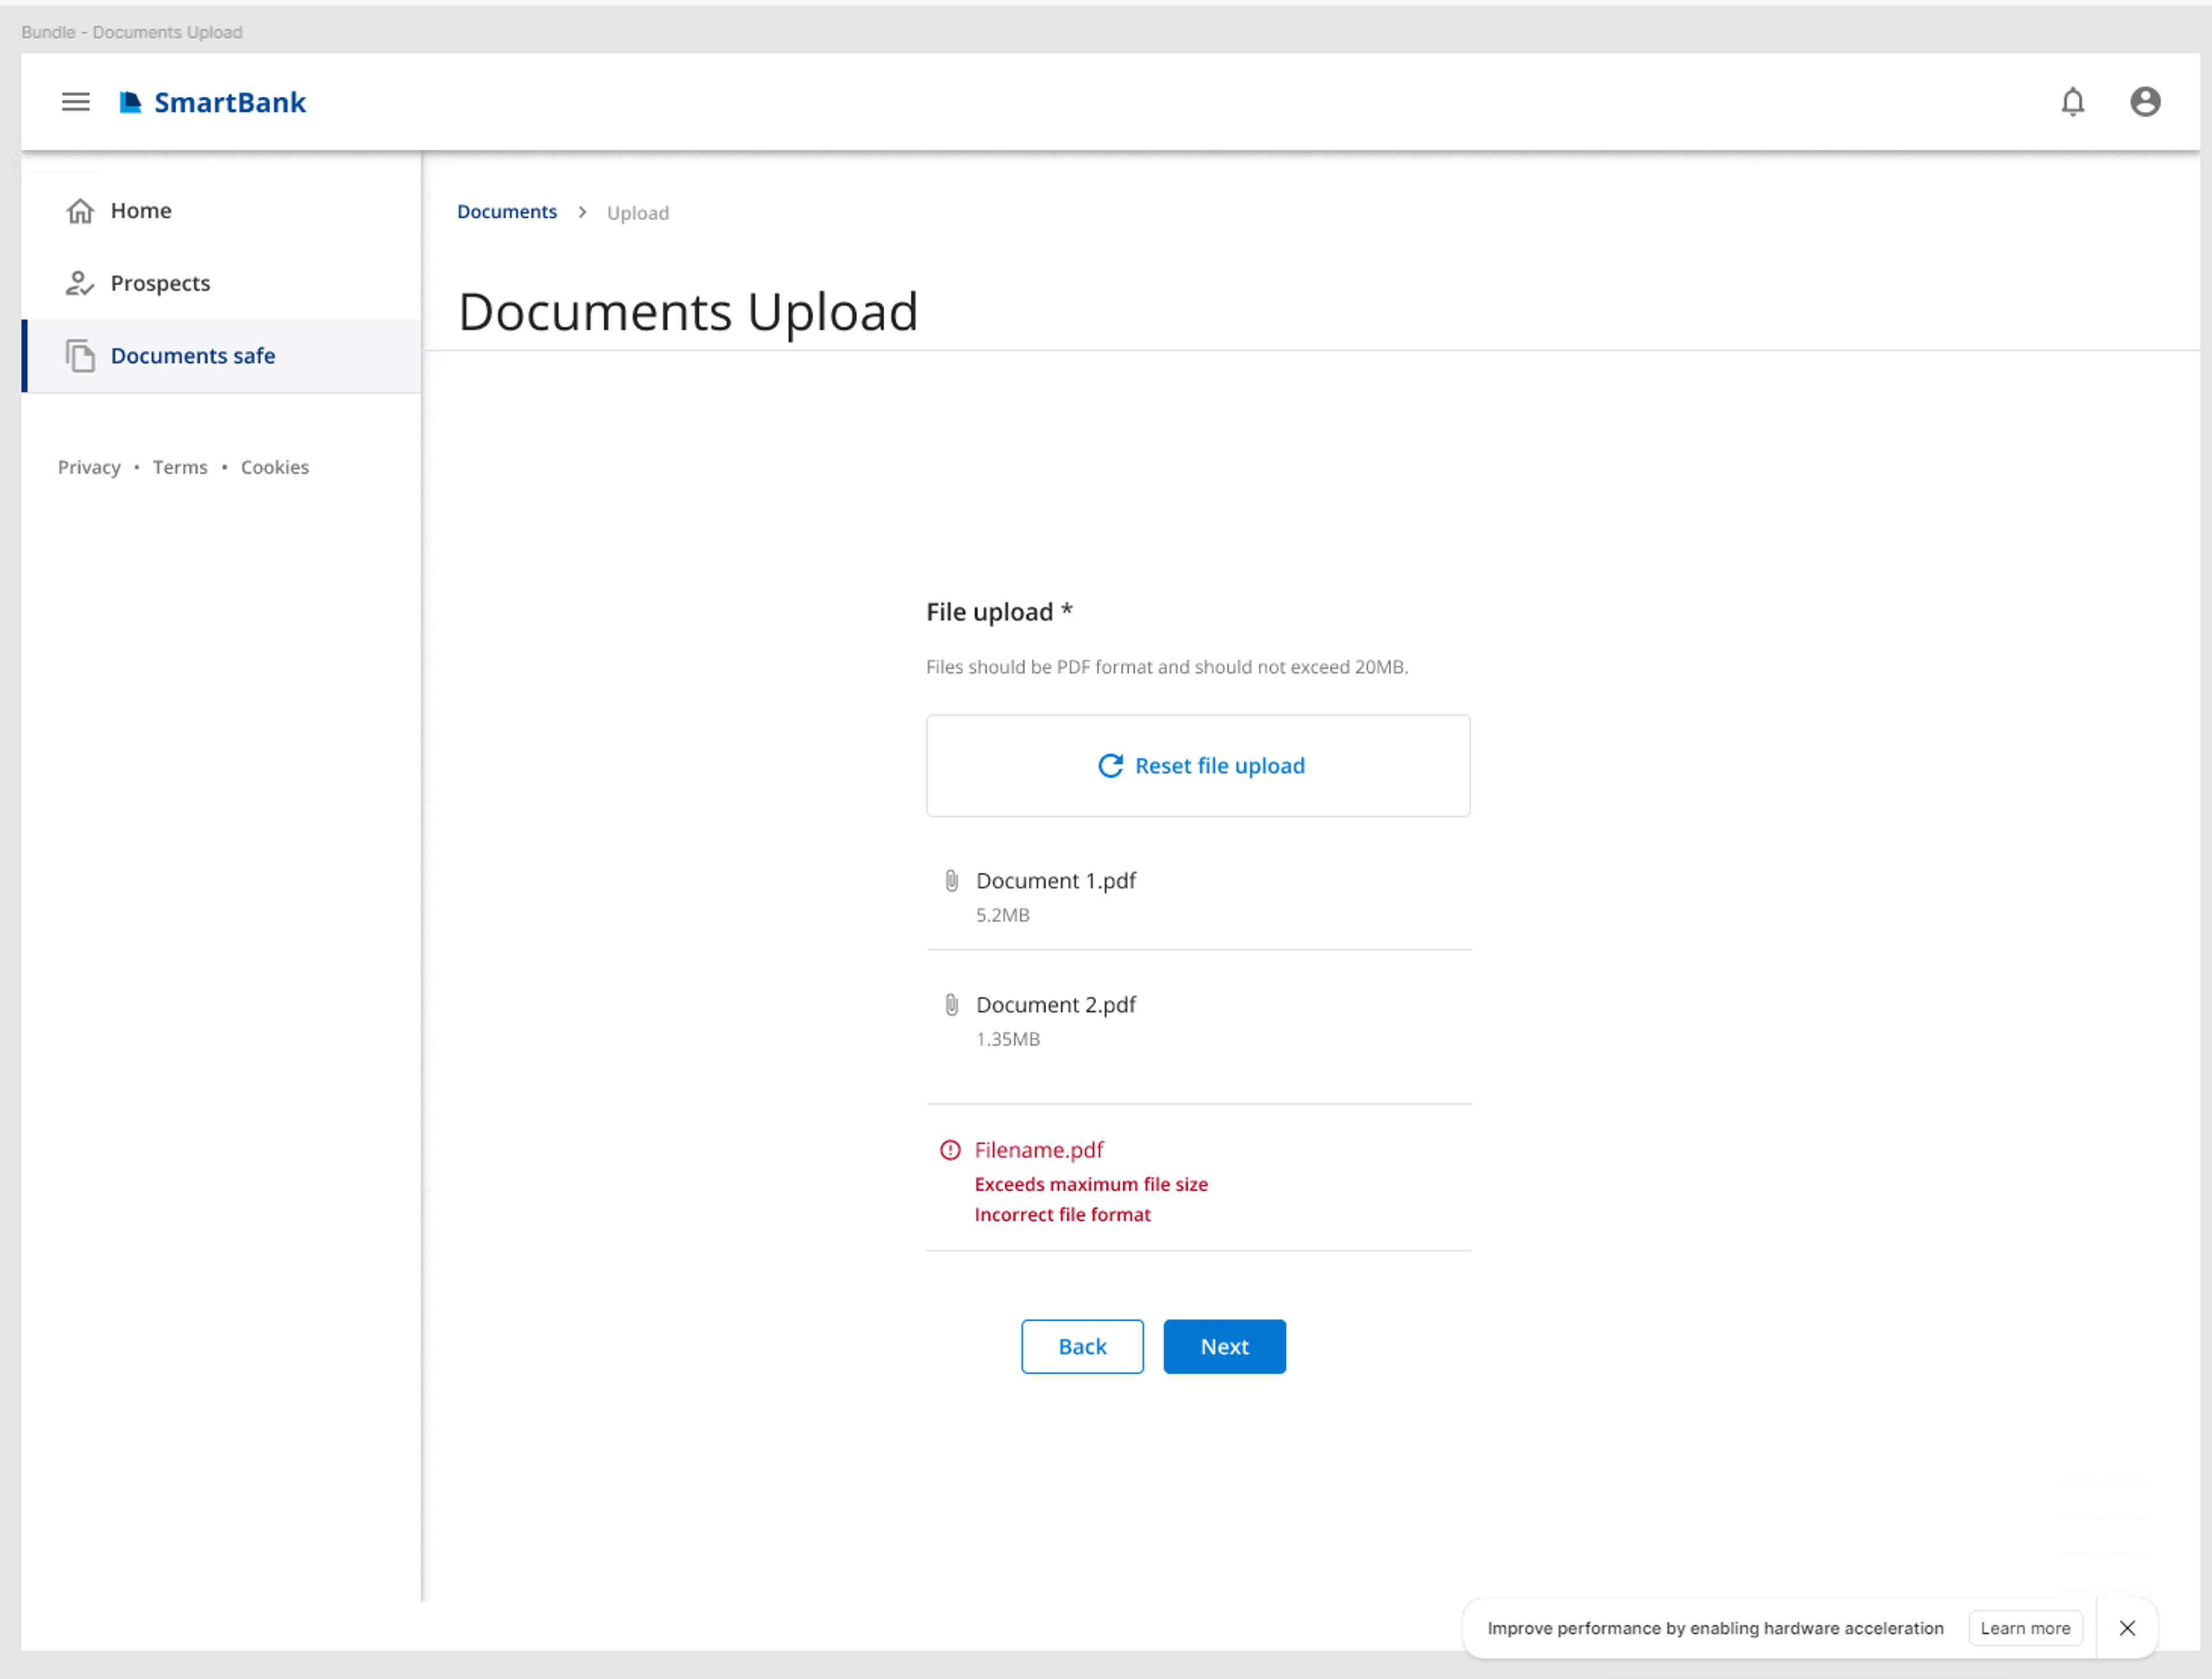
Task: Open the Terms link
Action: pyautogui.click(x=180, y=467)
